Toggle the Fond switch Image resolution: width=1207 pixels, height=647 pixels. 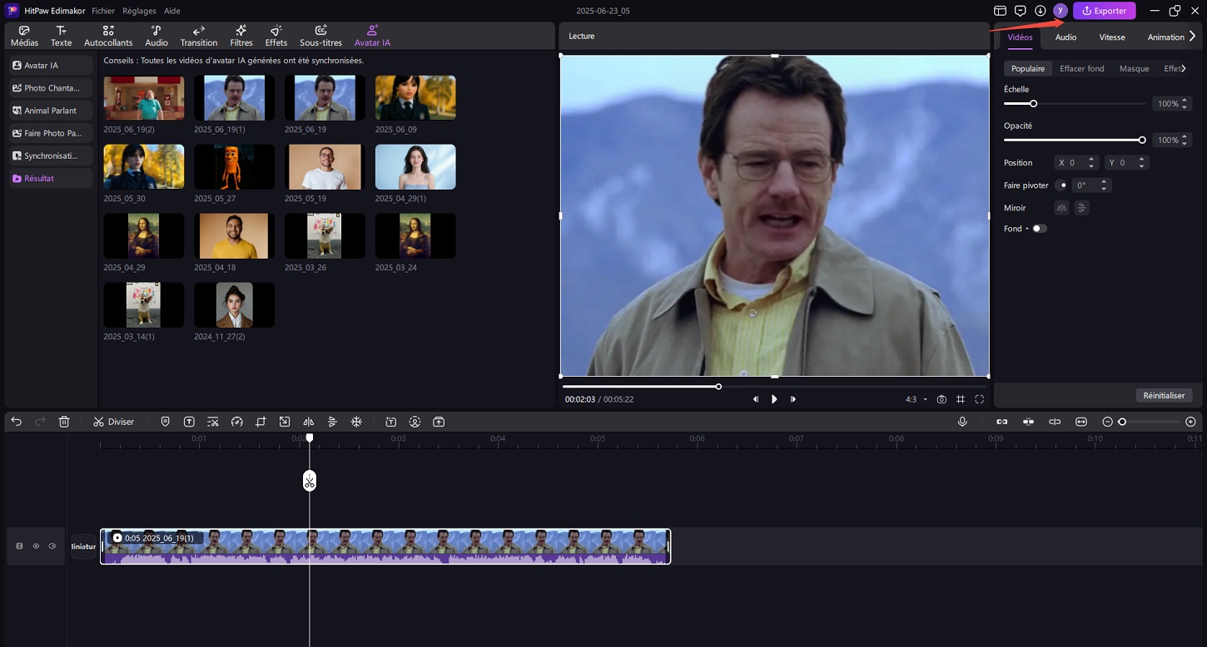click(x=1040, y=229)
